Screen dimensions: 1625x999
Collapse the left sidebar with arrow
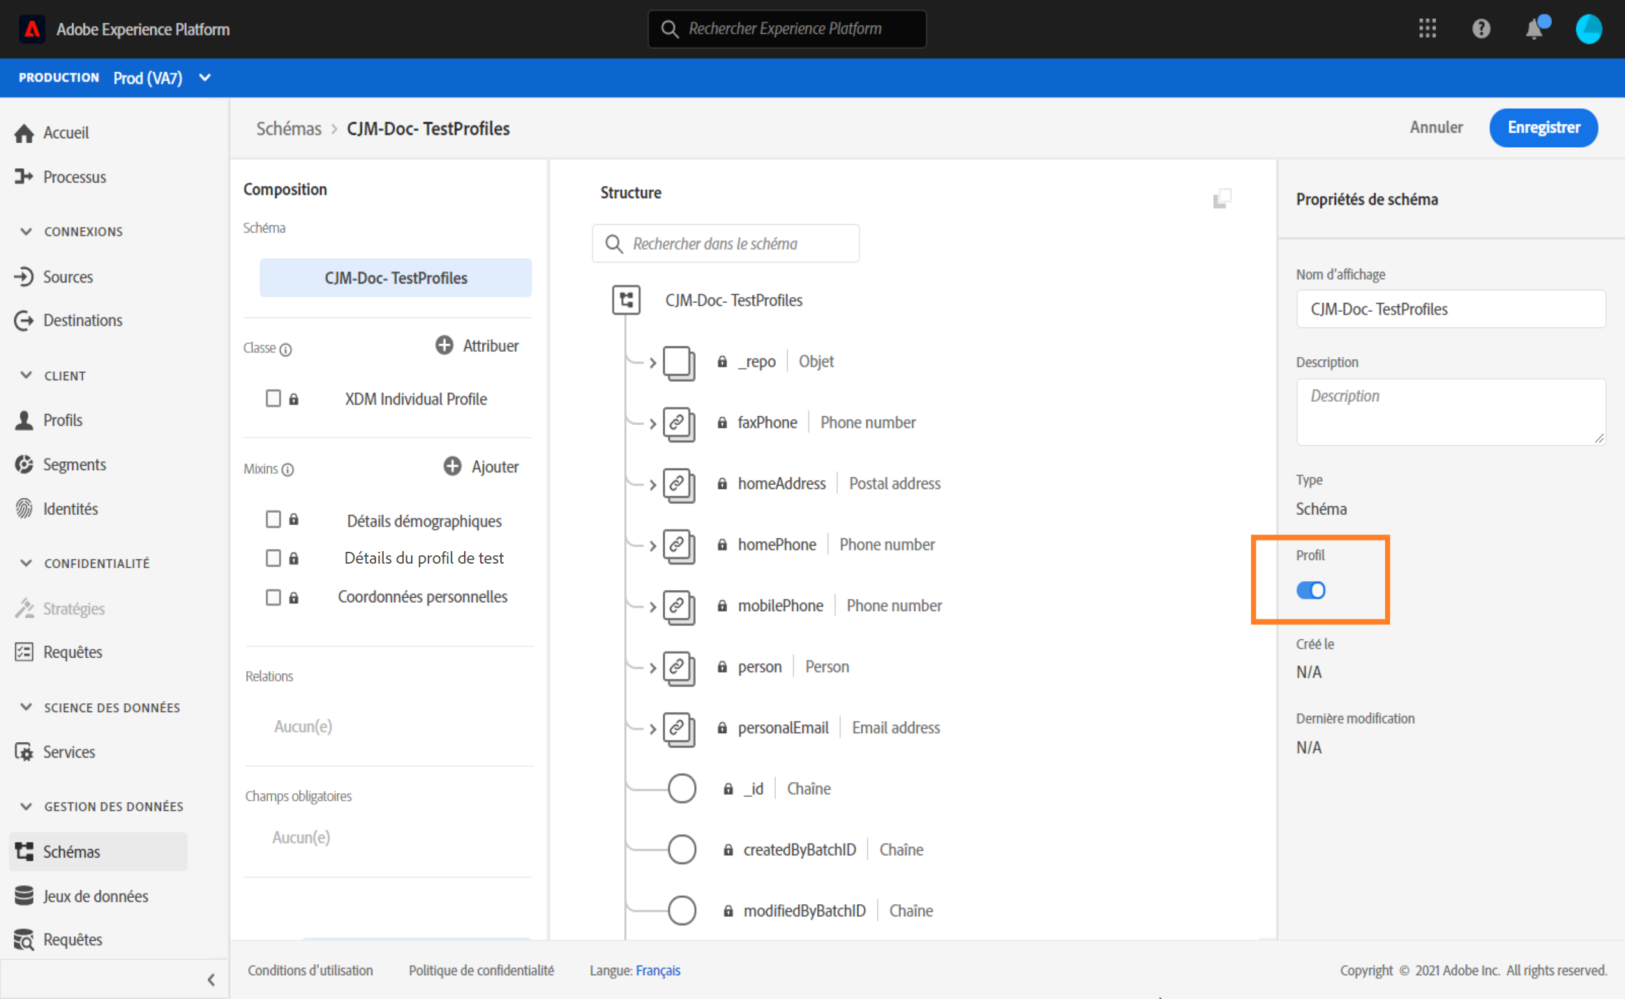coord(211,980)
